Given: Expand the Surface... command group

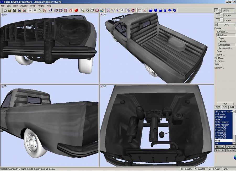Looking at the screenshot, I should pyautogui.click(x=219, y=61).
